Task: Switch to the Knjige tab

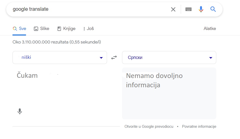Action: [66, 29]
